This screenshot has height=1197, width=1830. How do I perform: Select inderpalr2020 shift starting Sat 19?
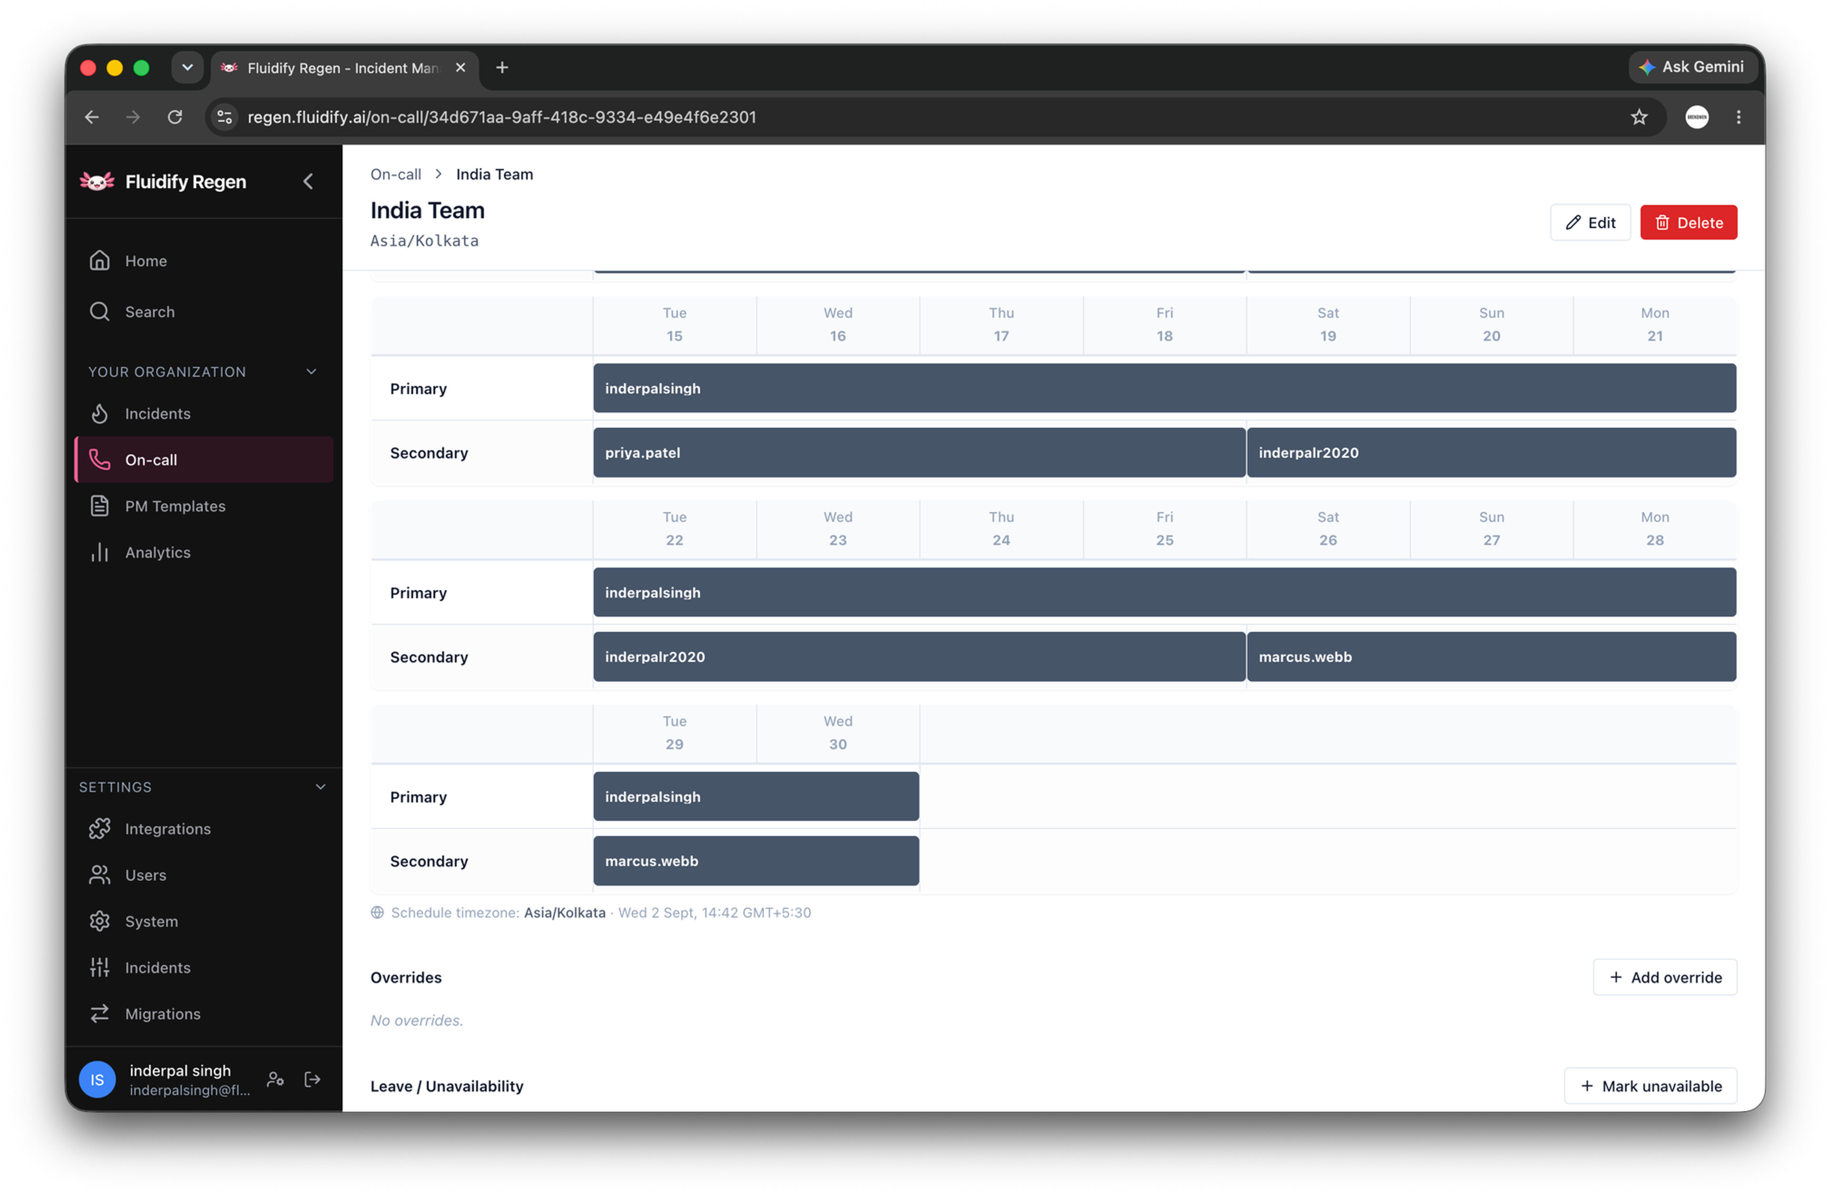pos(1491,453)
